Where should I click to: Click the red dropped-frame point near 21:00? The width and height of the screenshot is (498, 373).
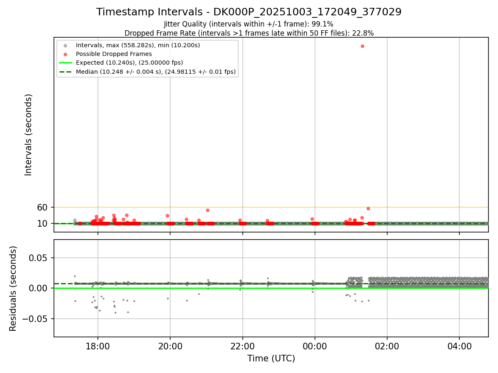[207, 210]
